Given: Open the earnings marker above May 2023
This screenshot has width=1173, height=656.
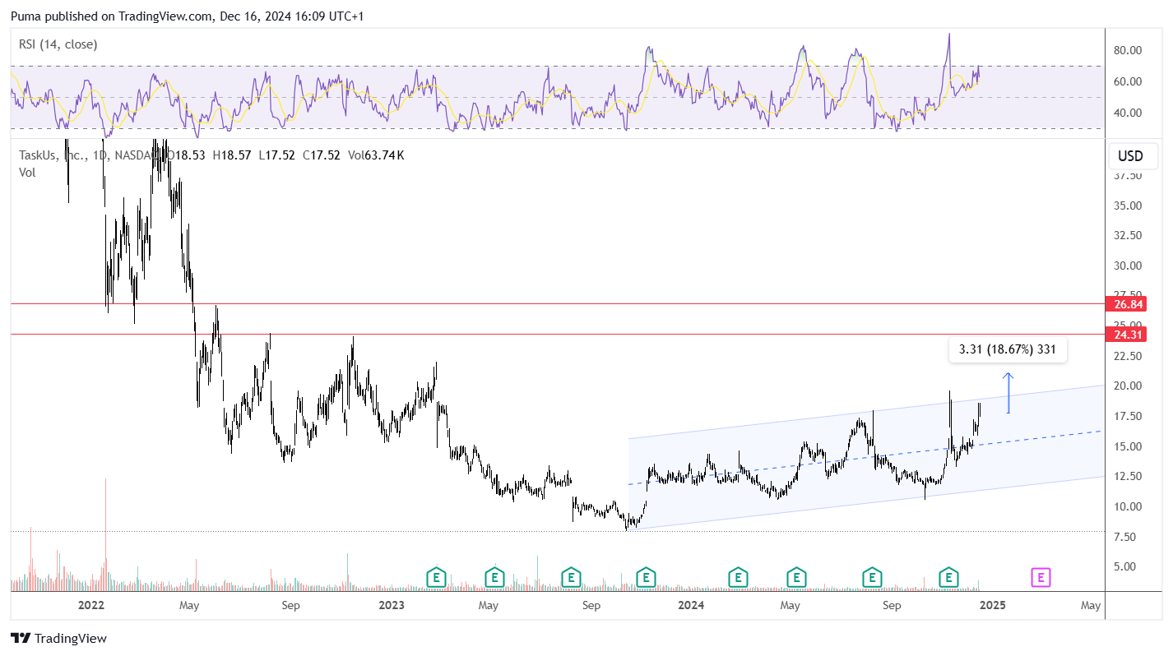Looking at the screenshot, I should click(494, 578).
